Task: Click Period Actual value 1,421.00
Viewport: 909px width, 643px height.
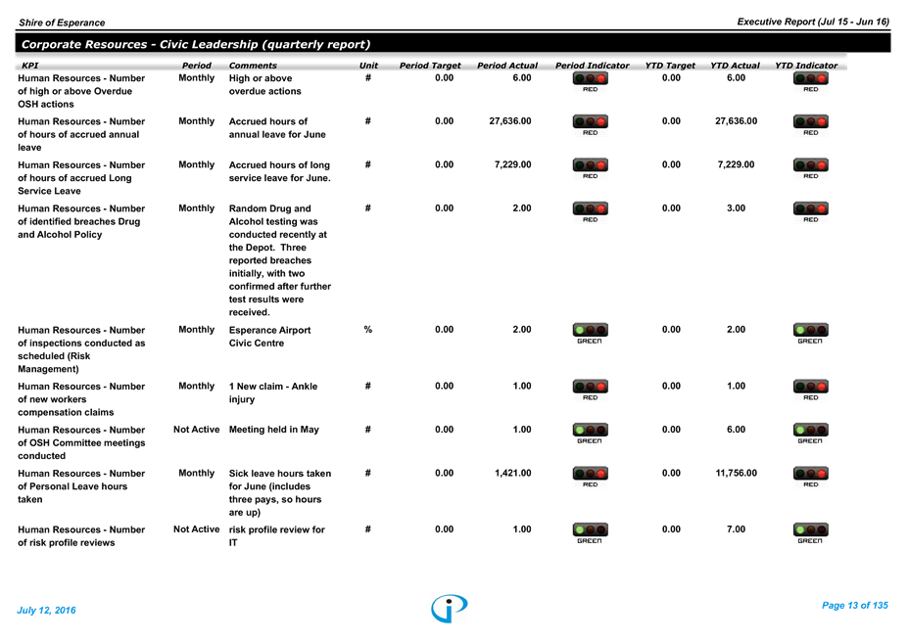Action: 513,473
